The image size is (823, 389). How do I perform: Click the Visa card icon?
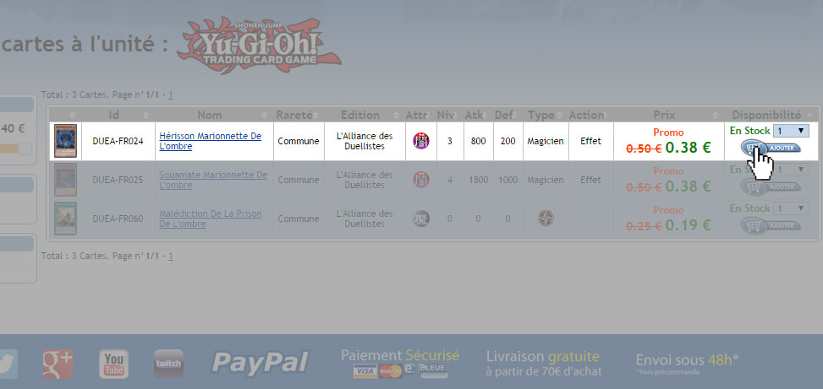pos(365,372)
